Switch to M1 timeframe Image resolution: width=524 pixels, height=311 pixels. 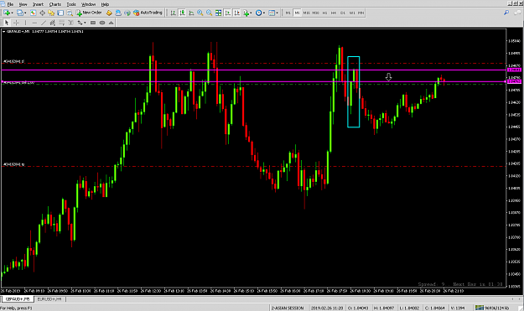click(x=288, y=13)
